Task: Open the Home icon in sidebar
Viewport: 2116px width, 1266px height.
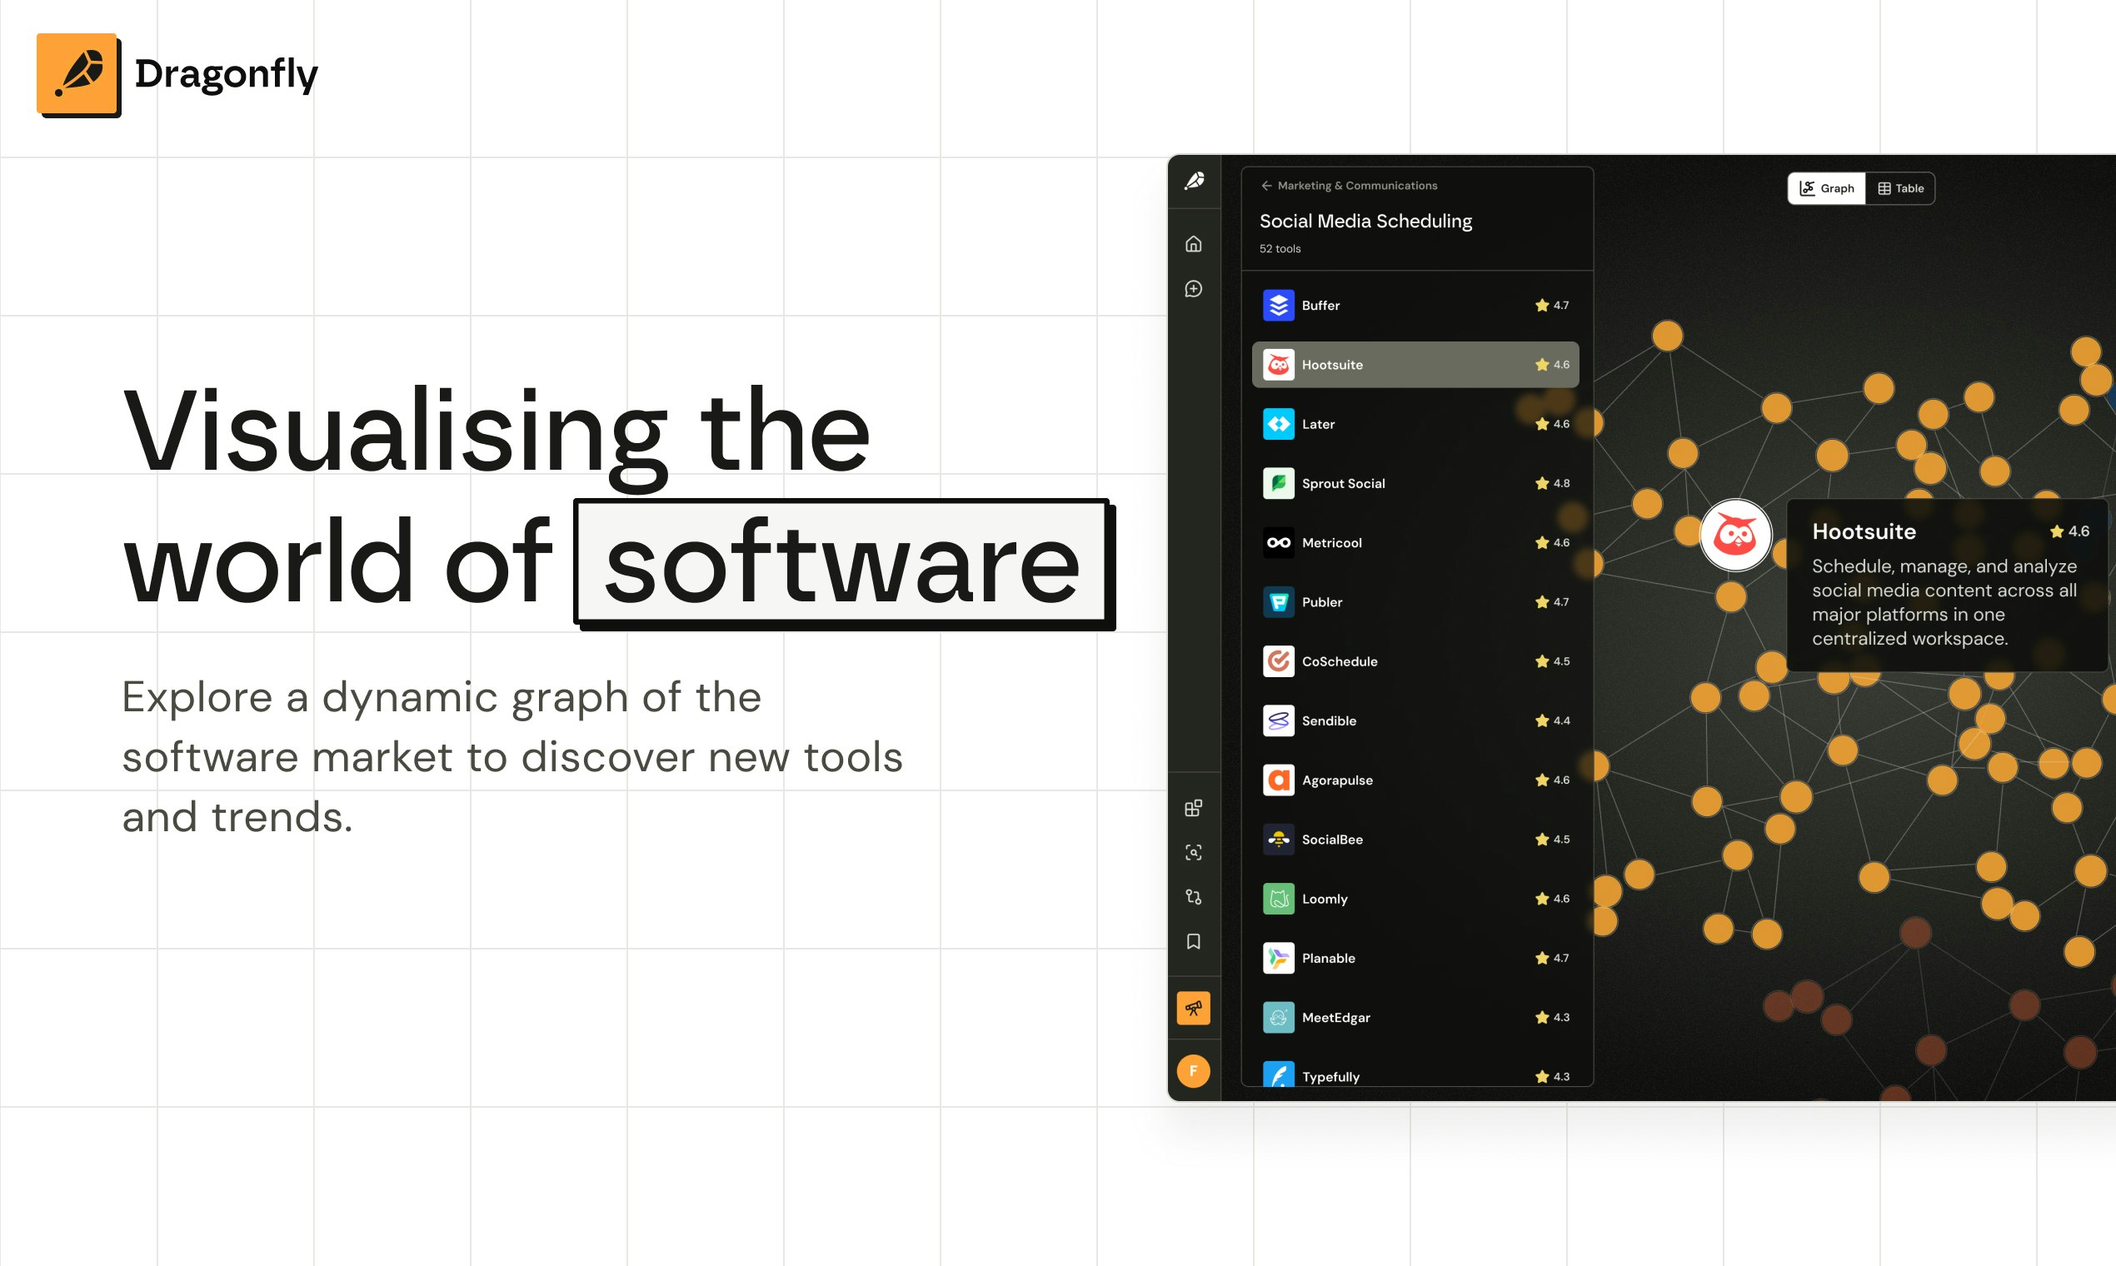Action: pos(1193,244)
